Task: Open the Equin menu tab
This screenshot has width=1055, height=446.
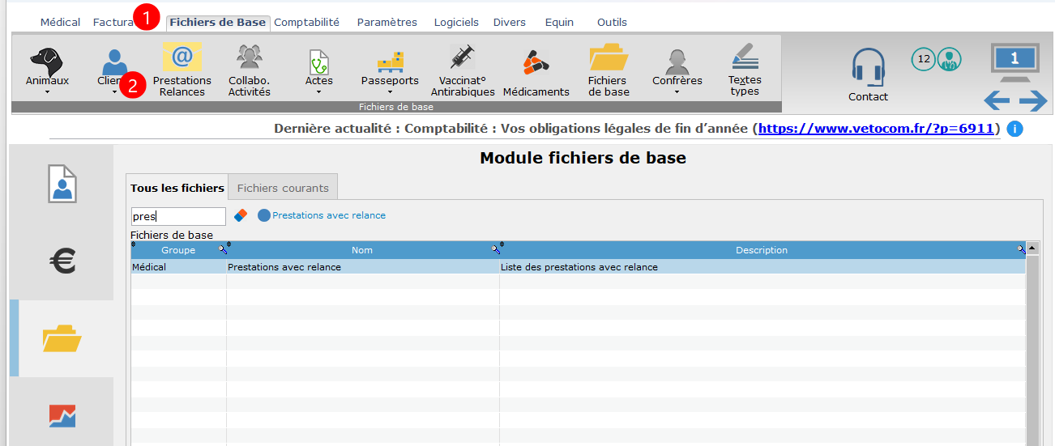Action: 559,23
